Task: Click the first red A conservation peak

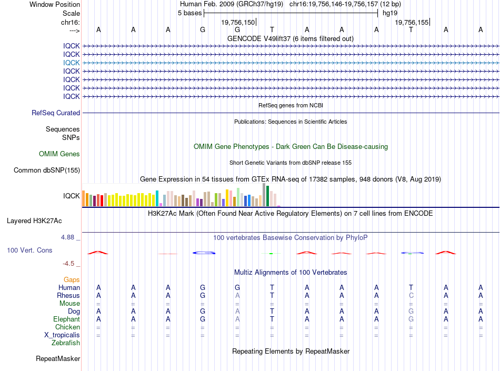Action: pyautogui.click(x=98, y=253)
